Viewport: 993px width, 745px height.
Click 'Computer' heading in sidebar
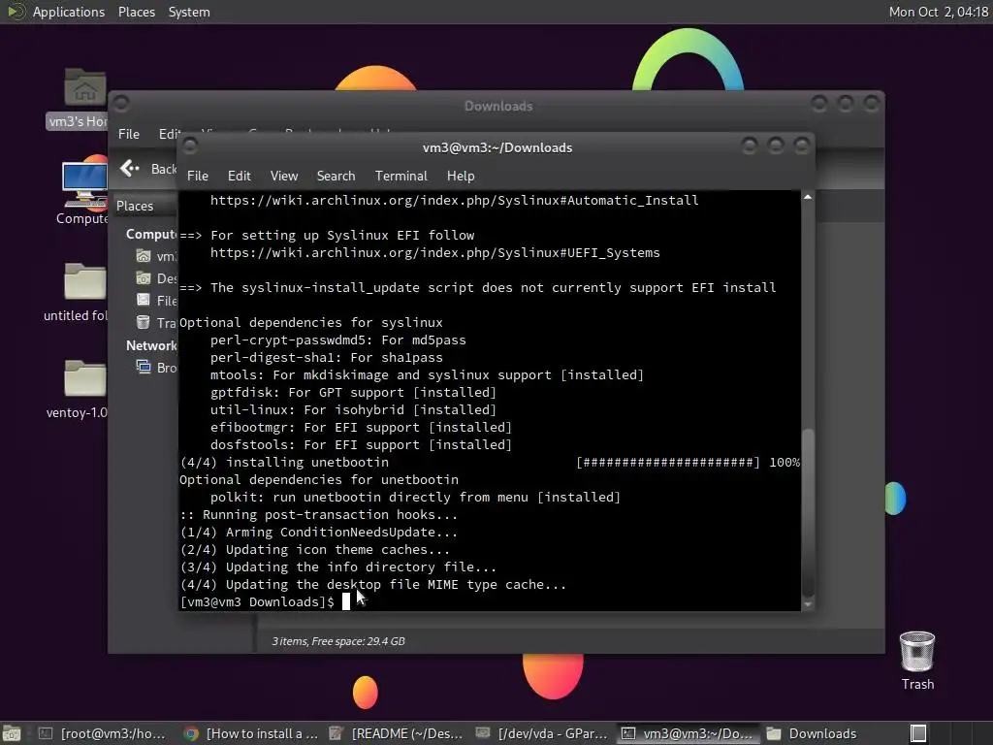coord(152,234)
